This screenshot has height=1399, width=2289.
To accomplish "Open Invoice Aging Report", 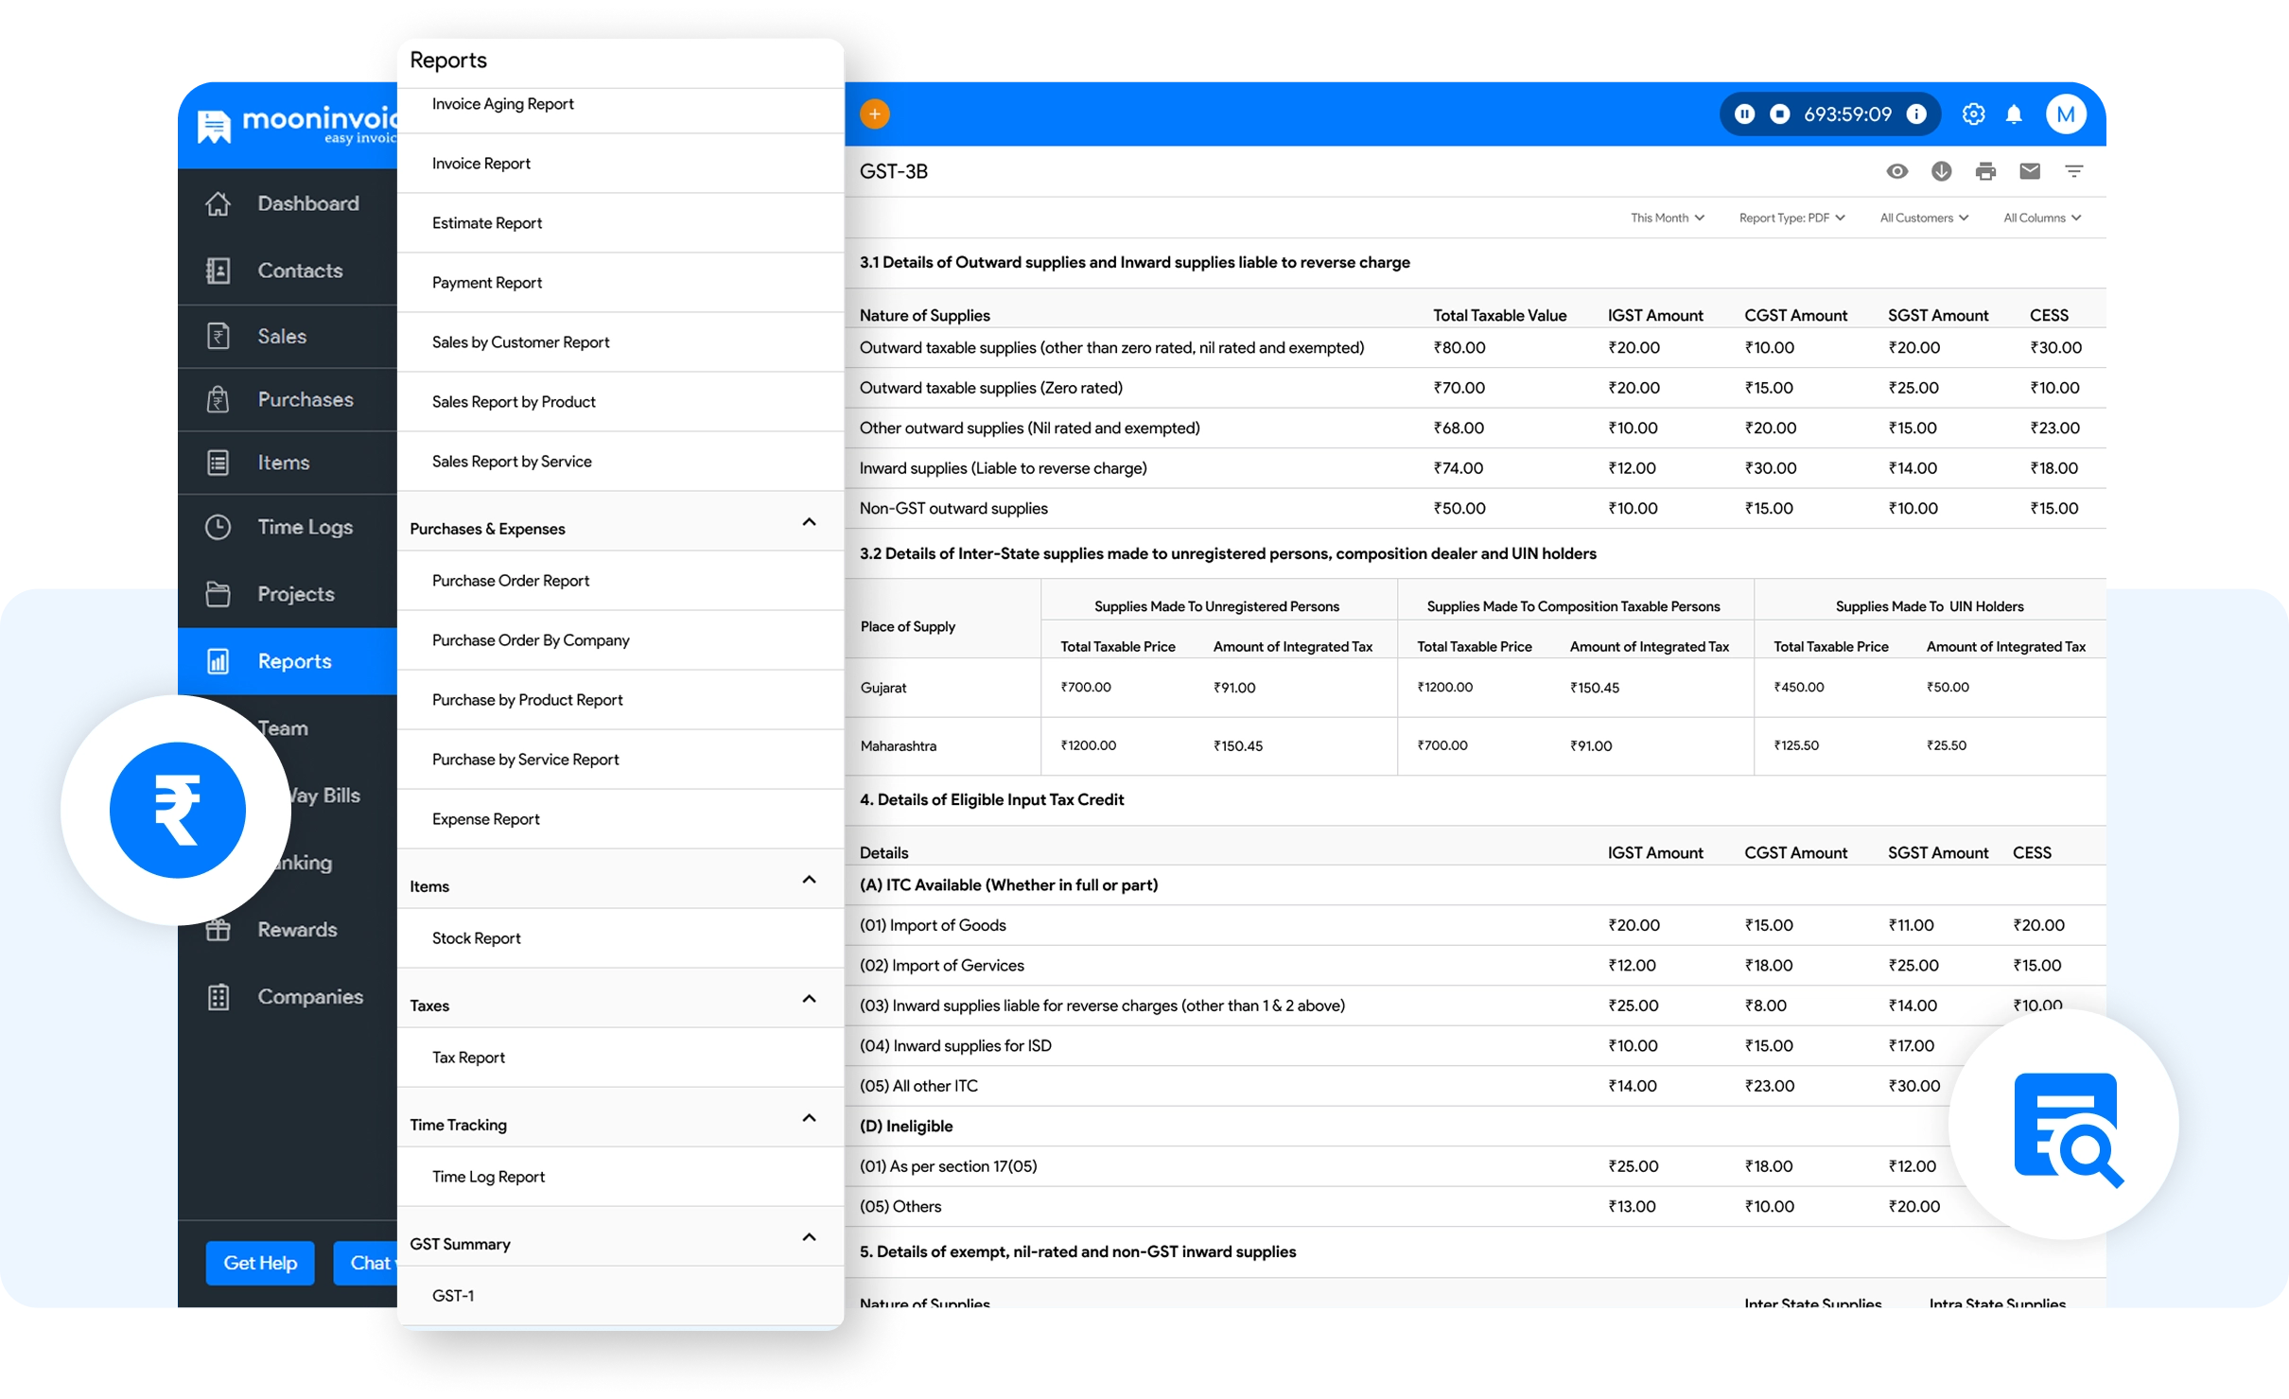I will click(x=502, y=104).
